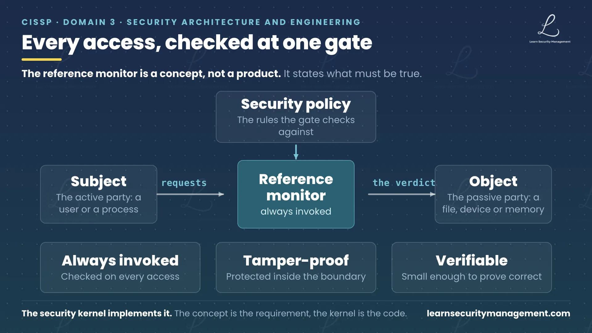Click the Tamper-proof card
Viewport: 592px width, 333px height.
coord(296,267)
